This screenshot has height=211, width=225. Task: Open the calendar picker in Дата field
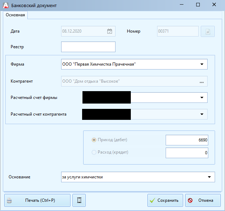point(110,31)
